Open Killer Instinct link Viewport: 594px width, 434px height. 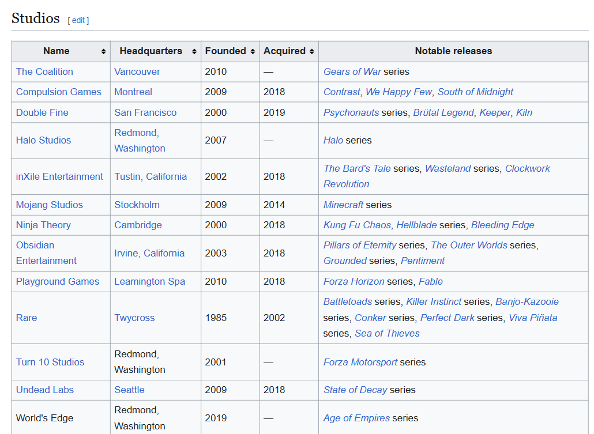click(x=434, y=302)
